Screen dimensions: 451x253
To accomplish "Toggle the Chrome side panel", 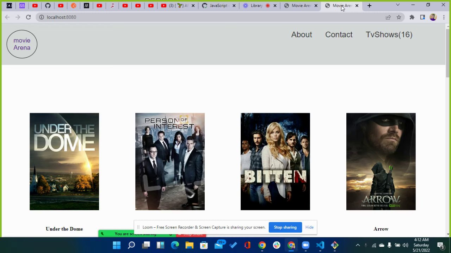I will pyautogui.click(x=422, y=17).
